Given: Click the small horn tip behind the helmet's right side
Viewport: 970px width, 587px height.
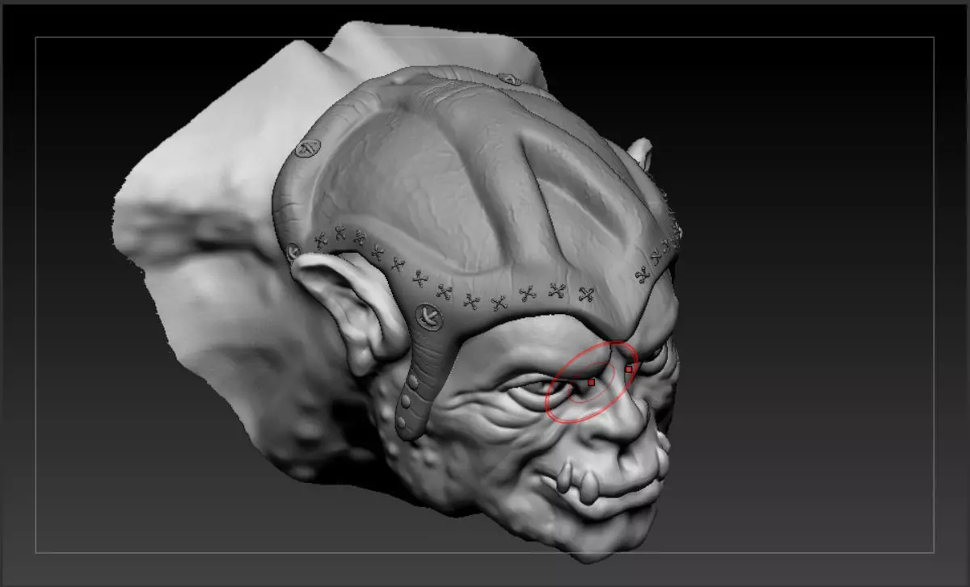Looking at the screenshot, I should click(x=640, y=152).
